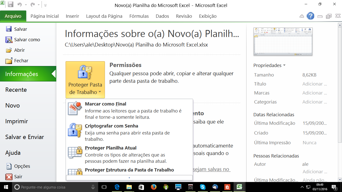Switch to Página Inicial tab
The image size is (342, 192).
[45, 16]
